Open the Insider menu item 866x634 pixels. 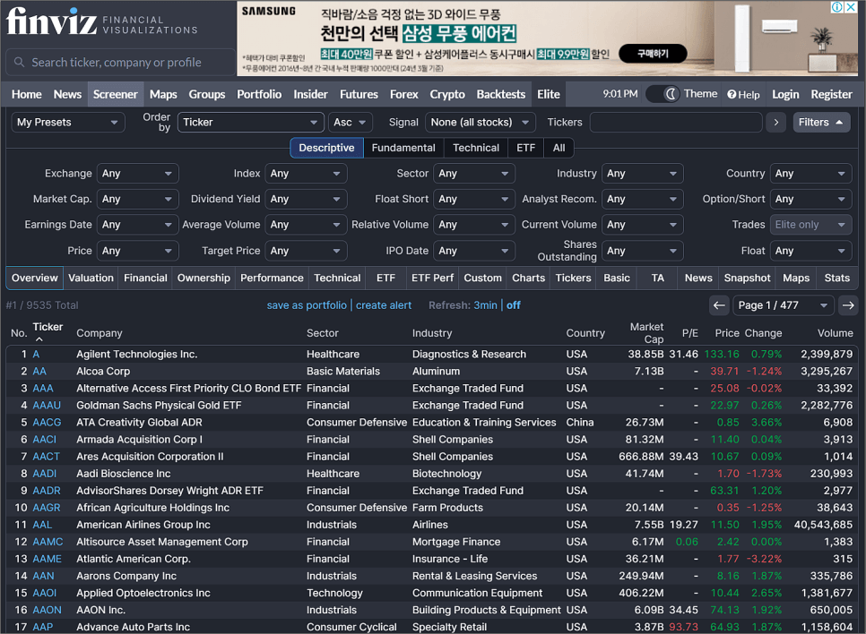coord(310,94)
